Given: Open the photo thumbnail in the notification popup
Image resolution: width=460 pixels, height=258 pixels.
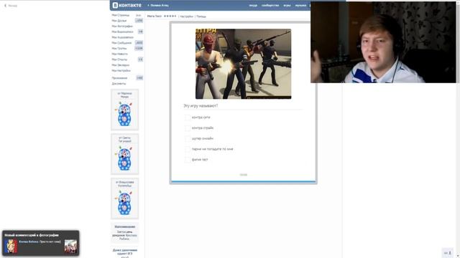Looking at the screenshot, I should [70, 247].
